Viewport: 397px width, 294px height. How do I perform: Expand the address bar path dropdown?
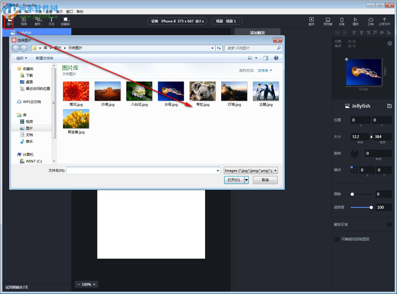(x=212, y=48)
